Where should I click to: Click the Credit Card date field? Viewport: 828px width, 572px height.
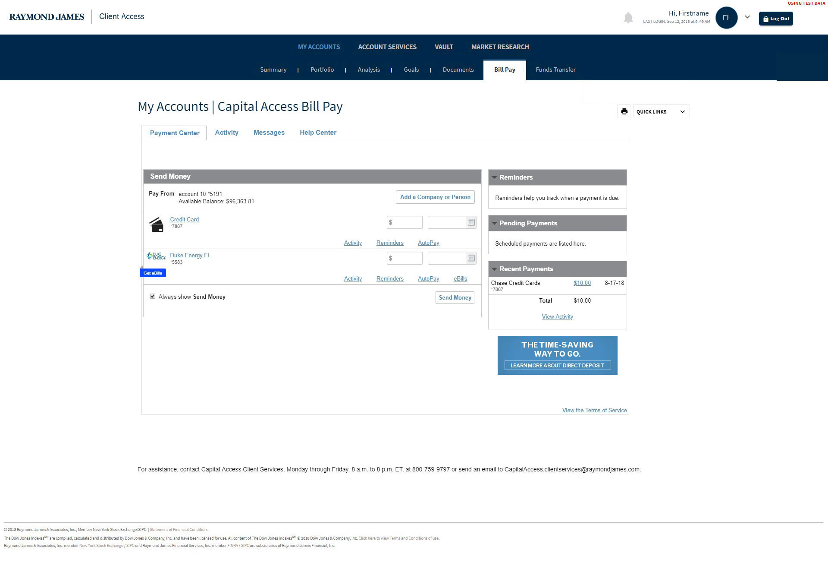[x=447, y=222]
